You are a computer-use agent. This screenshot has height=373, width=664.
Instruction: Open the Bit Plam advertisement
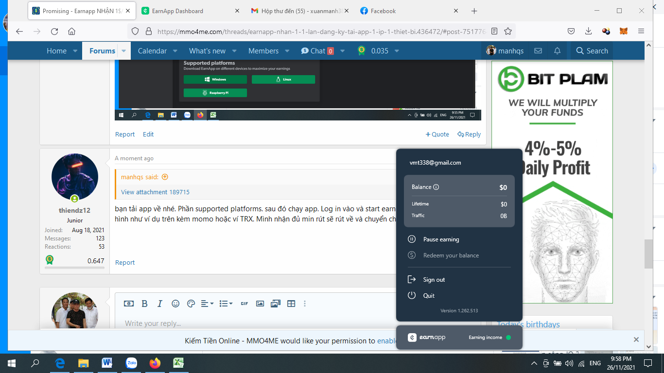[x=552, y=182]
